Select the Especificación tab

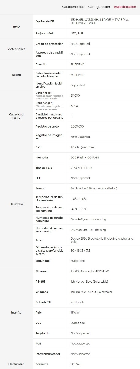[125, 7]
